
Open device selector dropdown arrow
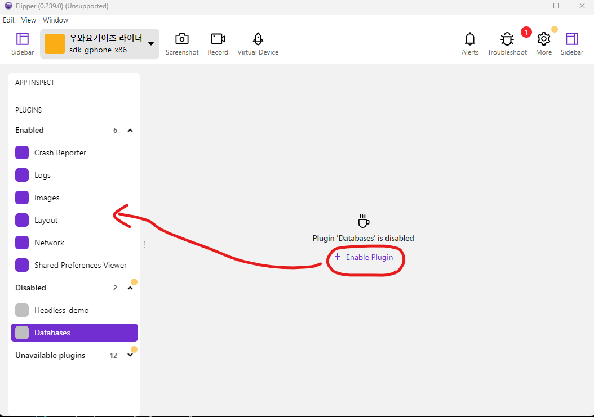(151, 44)
